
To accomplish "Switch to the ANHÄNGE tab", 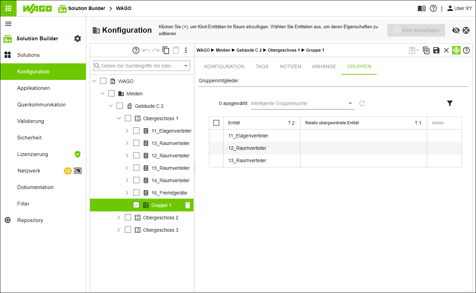I will point(324,66).
